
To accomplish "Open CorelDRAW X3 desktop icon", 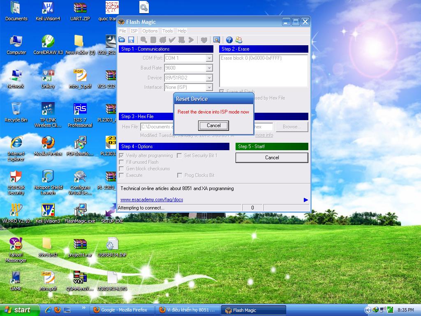I will tap(48, 44).
